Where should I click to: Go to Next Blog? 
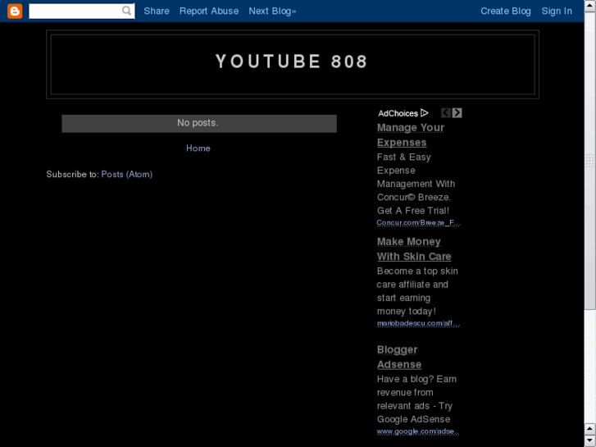pyautogui.click(x=272, y=11)
